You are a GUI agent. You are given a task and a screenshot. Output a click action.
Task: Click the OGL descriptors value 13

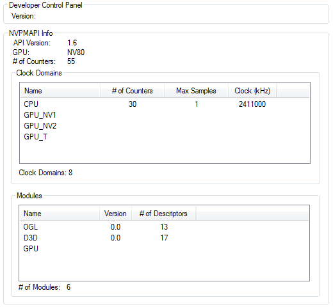coord(164,227)
